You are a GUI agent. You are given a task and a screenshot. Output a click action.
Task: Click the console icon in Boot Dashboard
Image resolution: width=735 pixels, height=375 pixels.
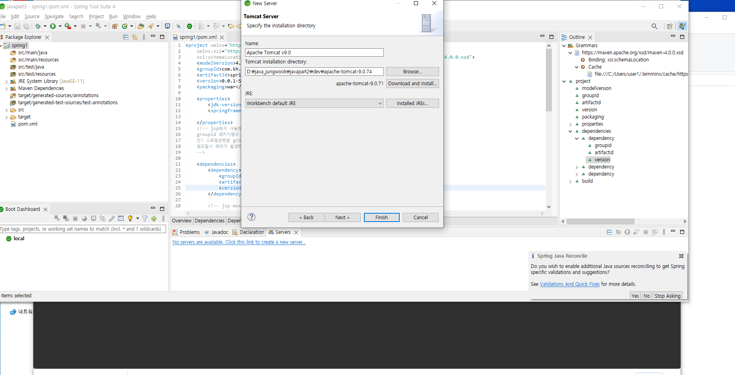pyautogui.click(x=93, y=218)
